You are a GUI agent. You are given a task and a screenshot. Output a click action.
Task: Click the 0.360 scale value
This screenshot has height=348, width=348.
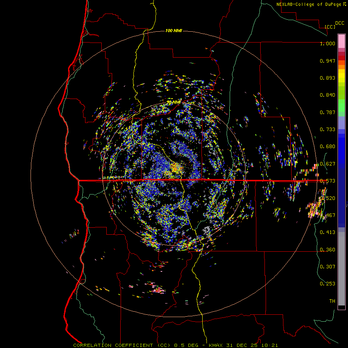tap(328, 249)
